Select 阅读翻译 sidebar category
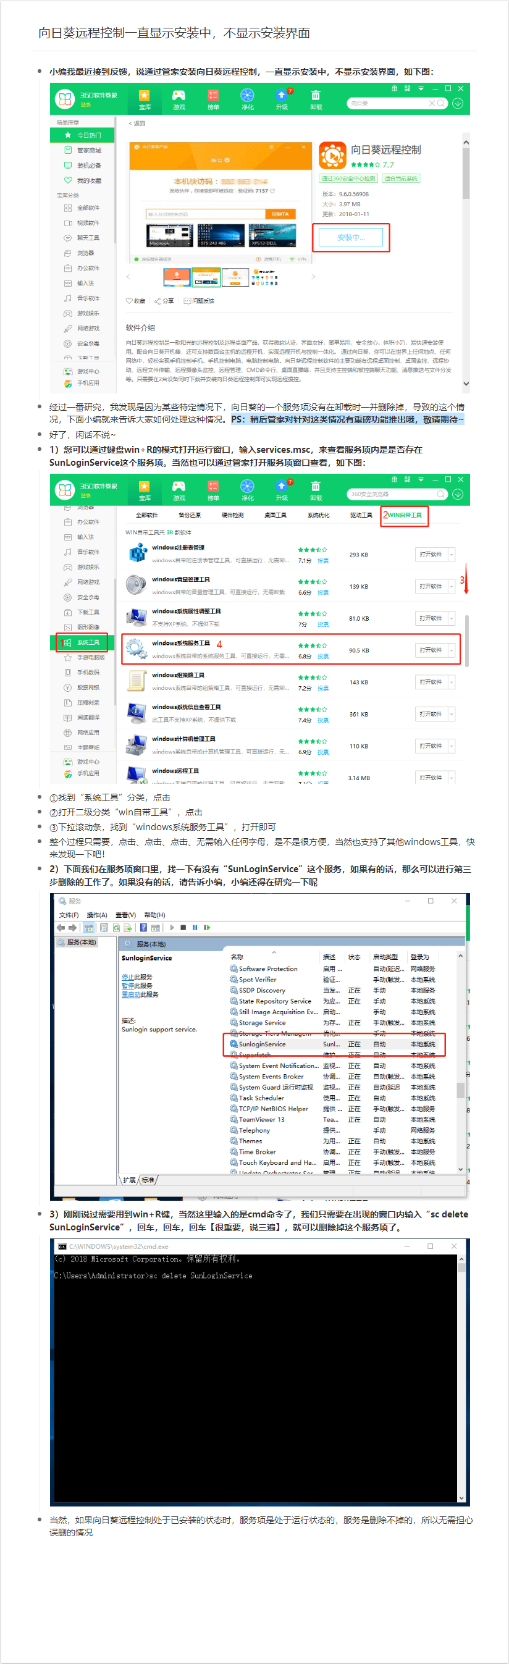The height and width of the screenshot is (1664, 509). 82,718
